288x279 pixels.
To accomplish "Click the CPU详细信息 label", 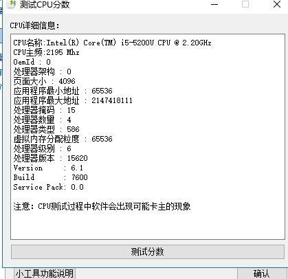I will [x=34, y=25].
